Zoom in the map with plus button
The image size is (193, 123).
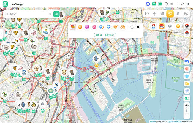click(187, 111)
